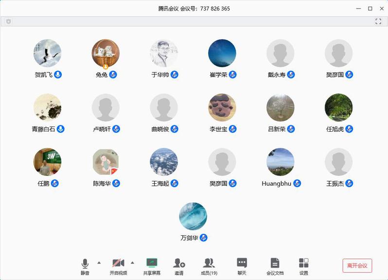388x280 pixels.
Task: Select 王振杰's default gray avatar
Action: 339,162
